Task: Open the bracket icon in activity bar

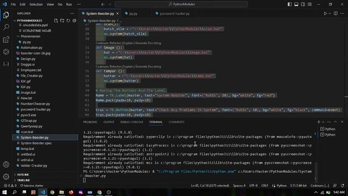Action: (6, 64)
